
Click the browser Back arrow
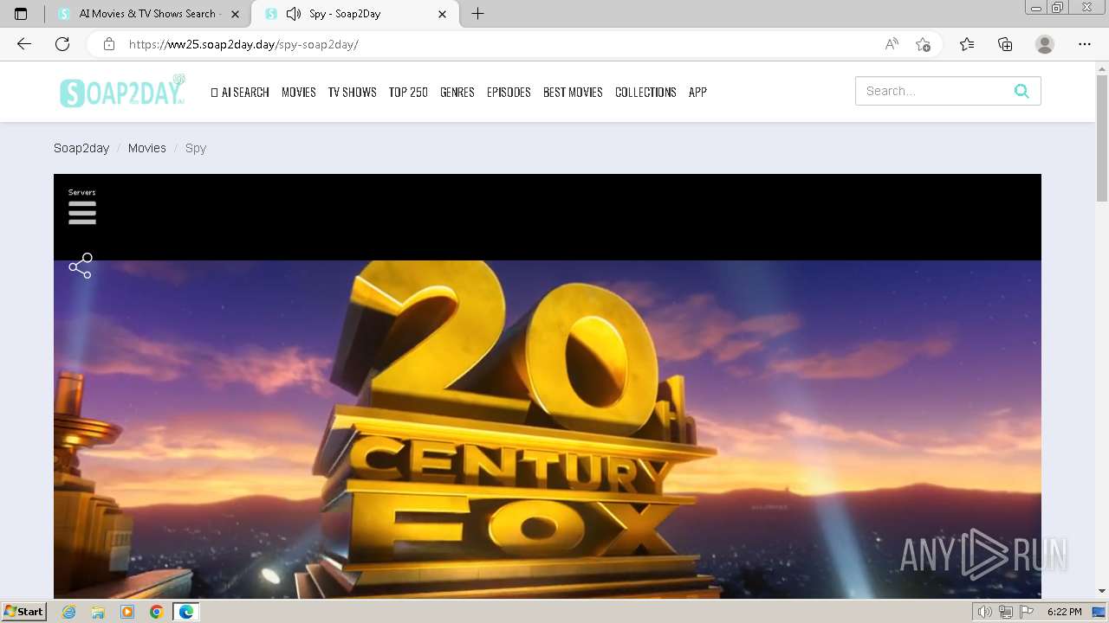pyautogui.click(x=24, y=44)
